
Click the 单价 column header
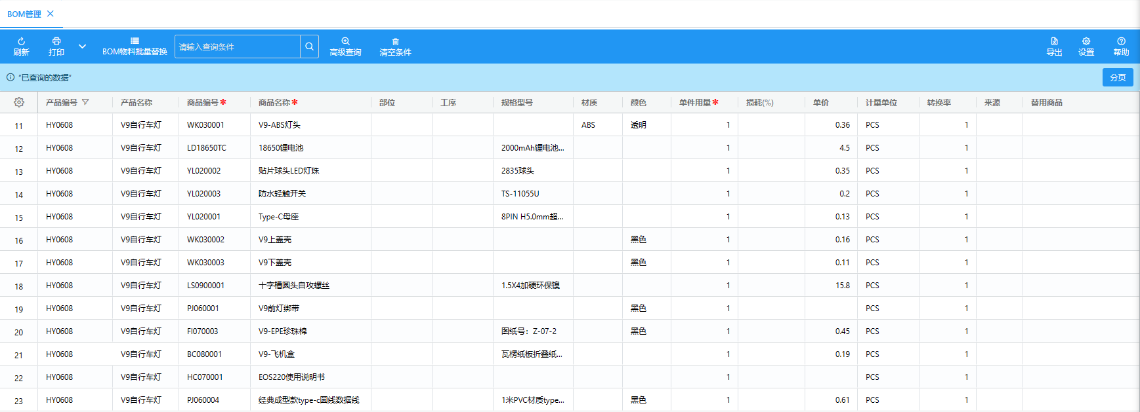click(x=820, y=102)
